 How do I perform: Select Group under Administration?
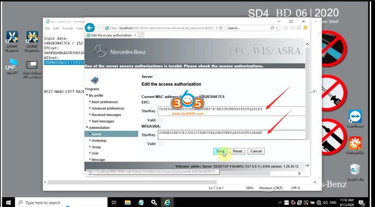[96, 147]
